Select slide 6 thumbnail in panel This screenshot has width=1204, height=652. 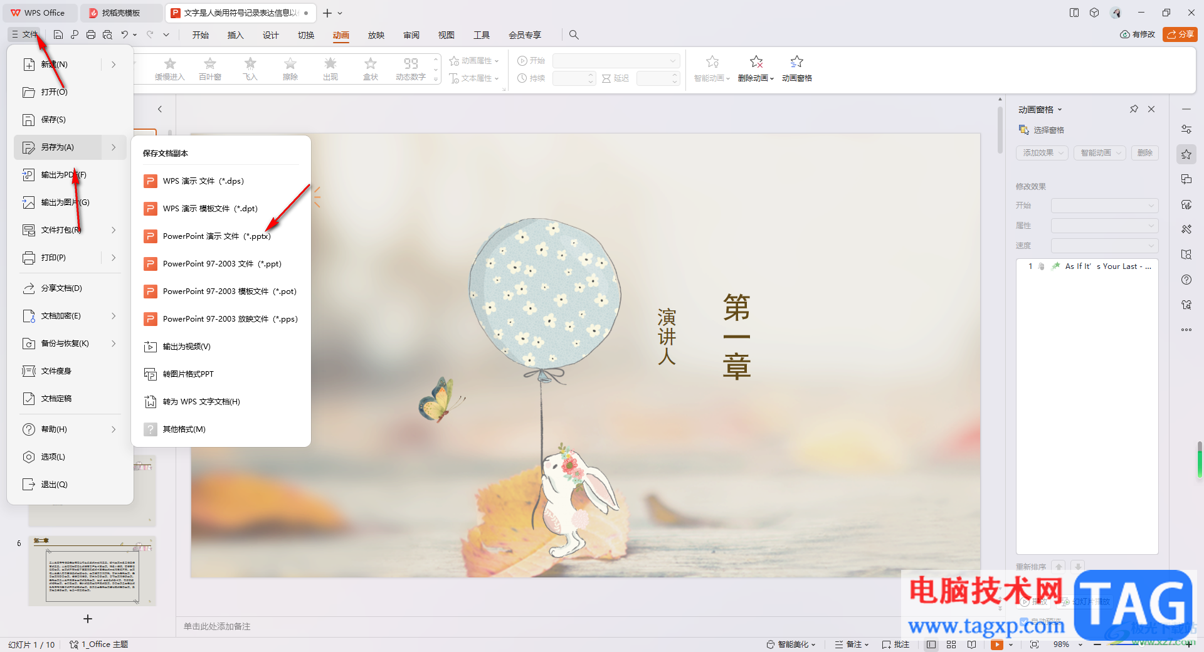click(92, 570)
